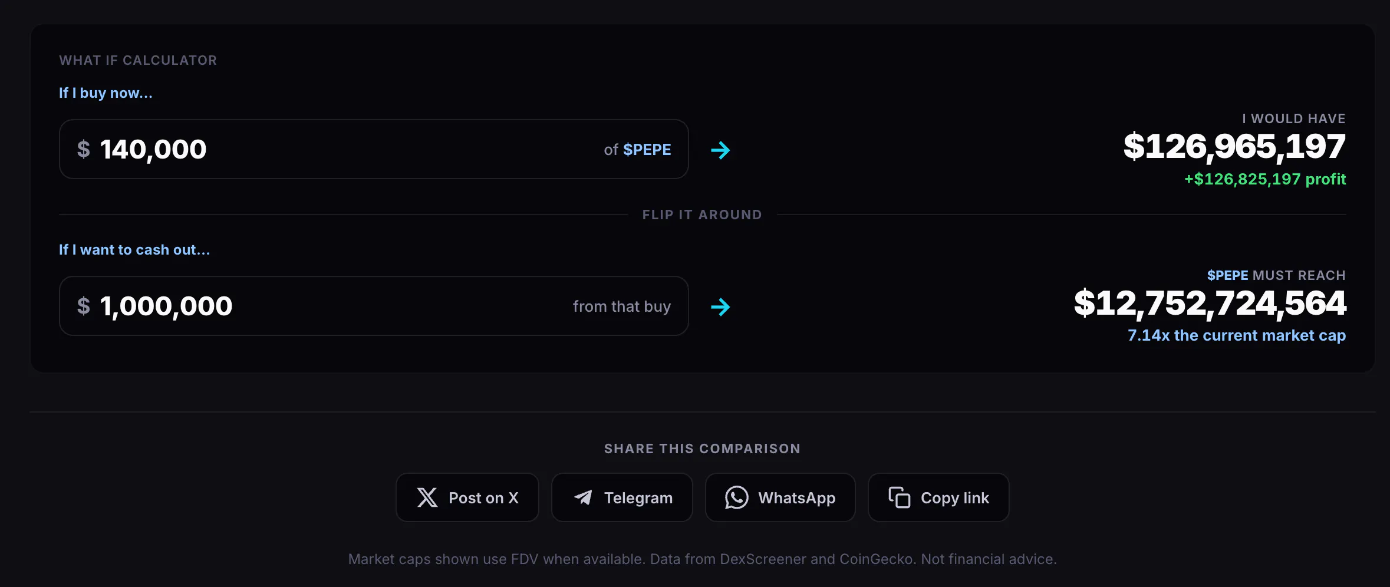Screen dimensions: 1390x587
Task: Click the Telegram paper plane icon
Action: [583, 497]
